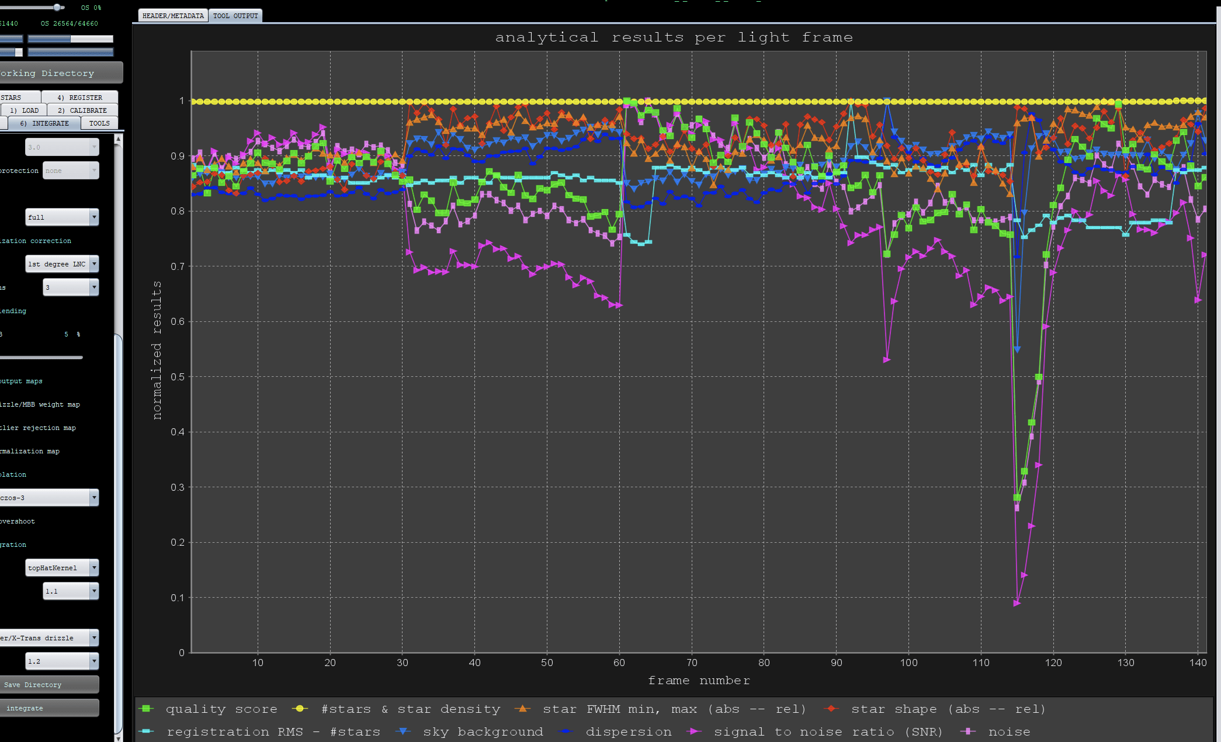Click the y-axis tick label 0.5
This screenshot has height=742, width=1221.
pyautogui.click(x=177, y=377)
